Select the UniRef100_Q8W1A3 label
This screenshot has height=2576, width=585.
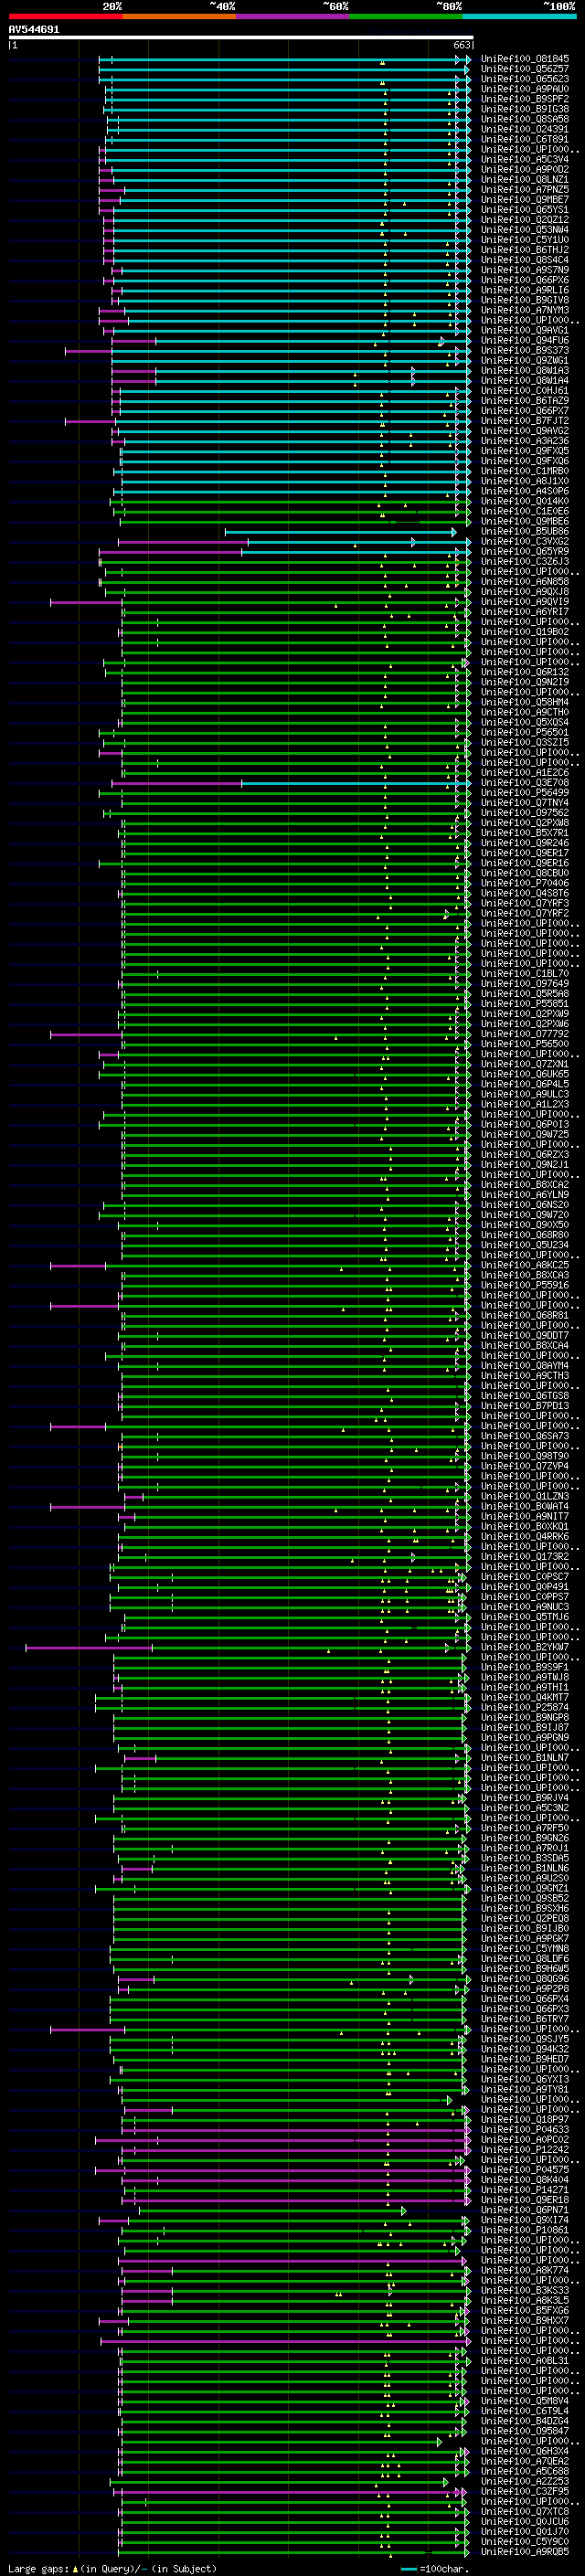point(525,371)
